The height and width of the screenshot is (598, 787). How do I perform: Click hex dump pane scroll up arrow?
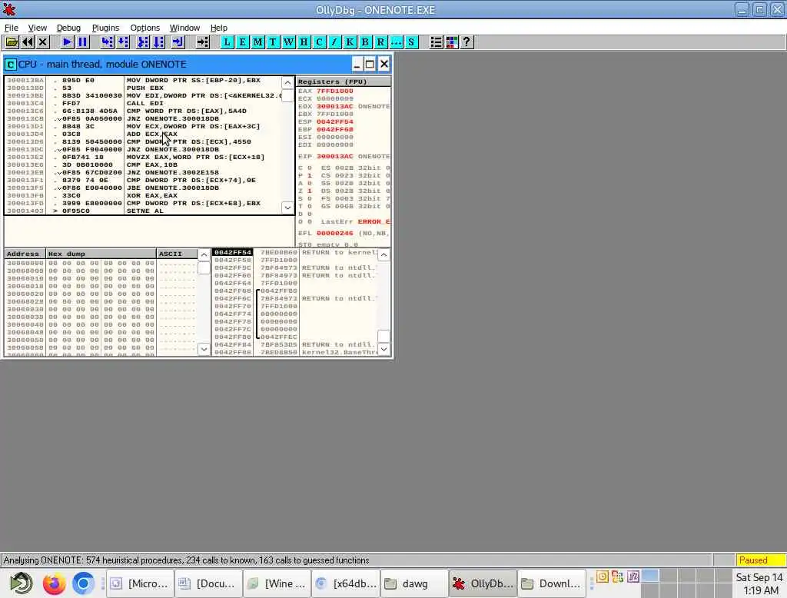pos(204,255)
